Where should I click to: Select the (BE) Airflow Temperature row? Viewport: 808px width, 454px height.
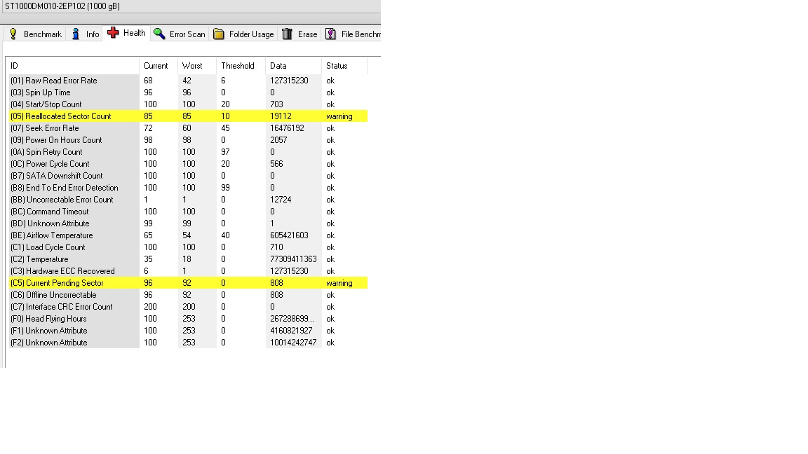click(188, 235)
